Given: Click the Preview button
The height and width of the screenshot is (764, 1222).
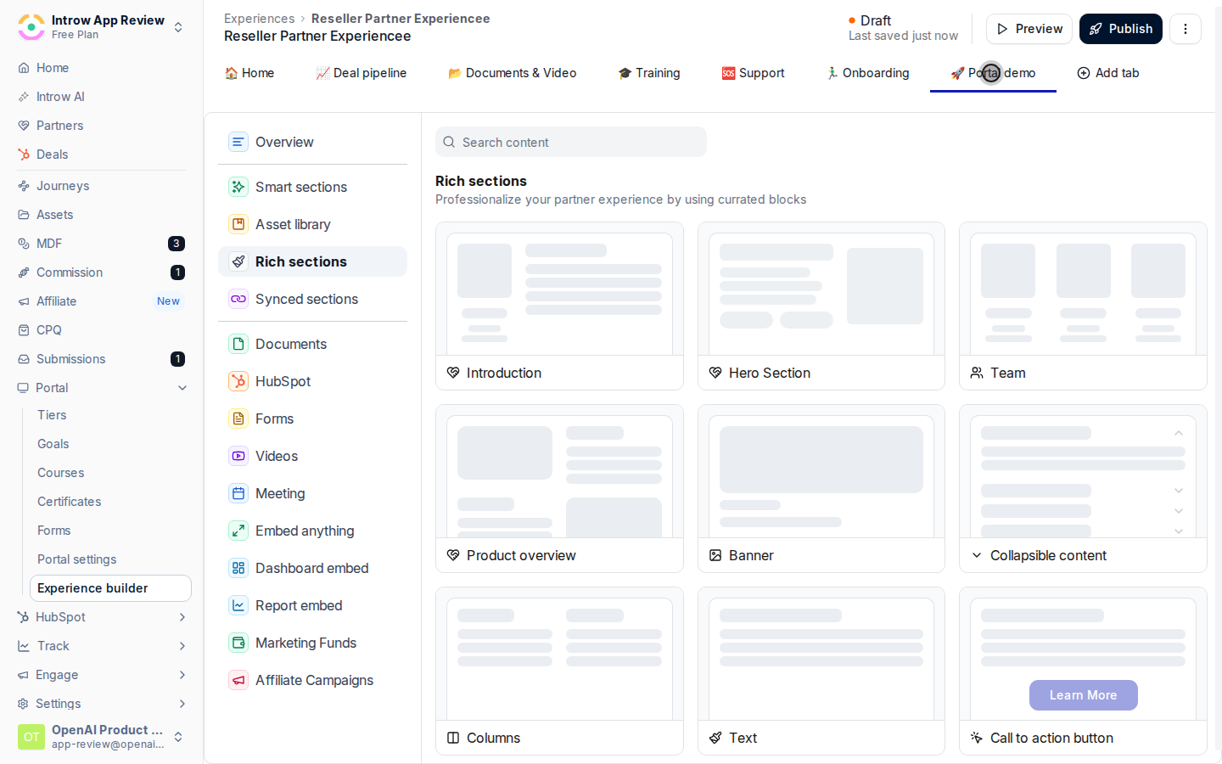Looking at the screenshot, I should [1029, 29].
